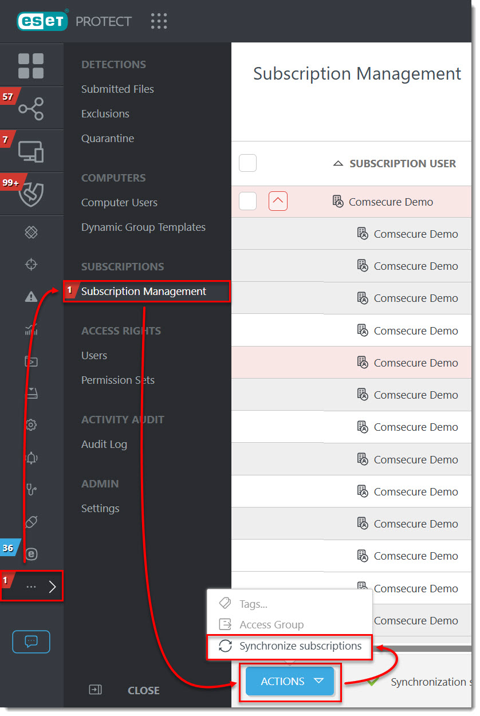
Task: Click the ACCESS RIGHTS section heading
Action: [x=121, y=331]
